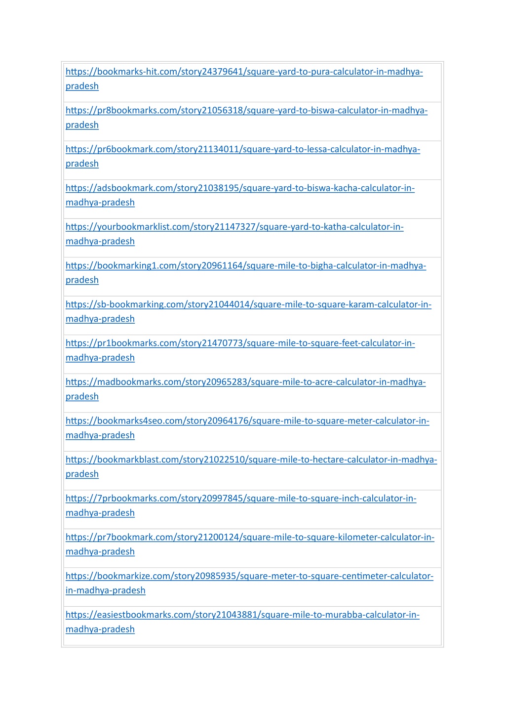Click story21022510 in the bookmarkblast URL
This screenshot has height=715, width=505.
pos(214,460)
